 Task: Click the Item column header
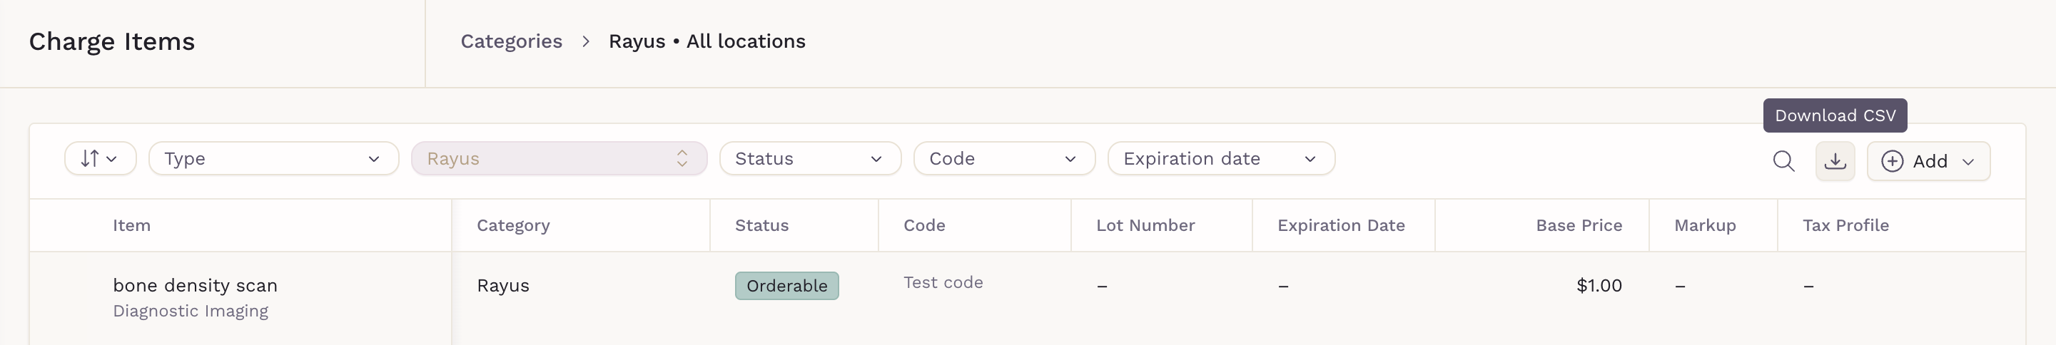tap(131, 225)
